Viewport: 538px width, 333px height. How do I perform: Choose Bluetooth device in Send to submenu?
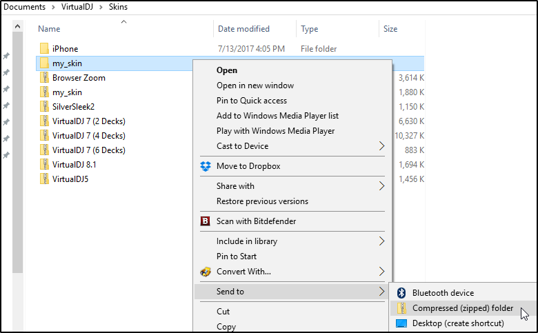[443, 293]
